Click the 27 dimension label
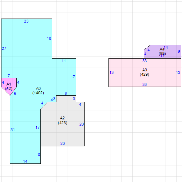This screenshot has width=182, height=182. [4, 48]
